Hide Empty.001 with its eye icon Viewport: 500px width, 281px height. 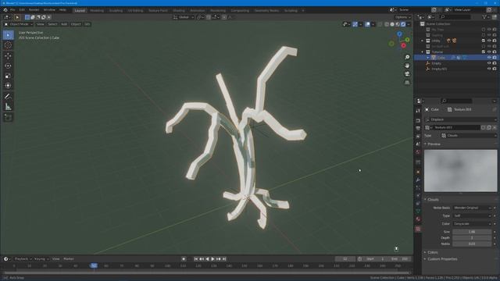489,69
